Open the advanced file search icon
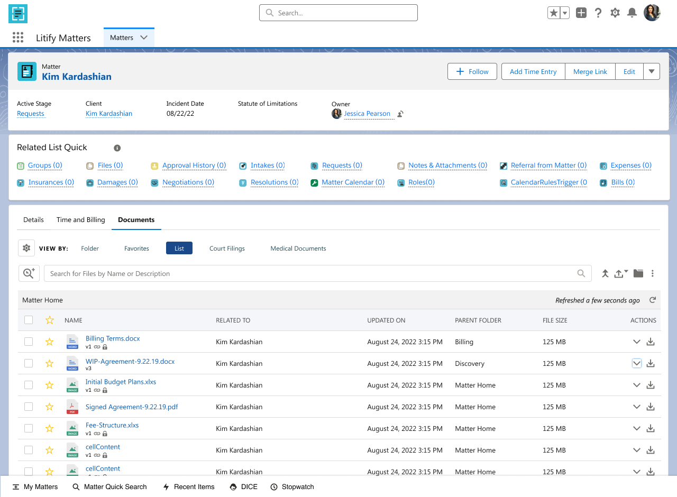The image size is (677, 497). click(29, 273)
